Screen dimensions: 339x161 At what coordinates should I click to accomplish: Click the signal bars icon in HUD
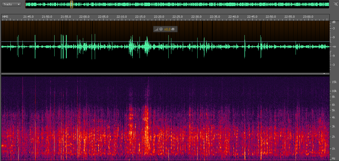[156, 29]
